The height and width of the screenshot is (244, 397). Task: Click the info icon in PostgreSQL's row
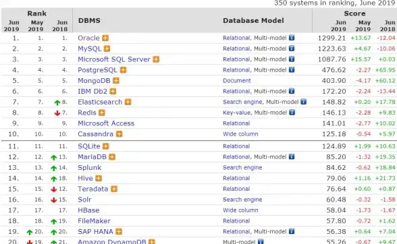pyautogui.click(x=292, y=69)
